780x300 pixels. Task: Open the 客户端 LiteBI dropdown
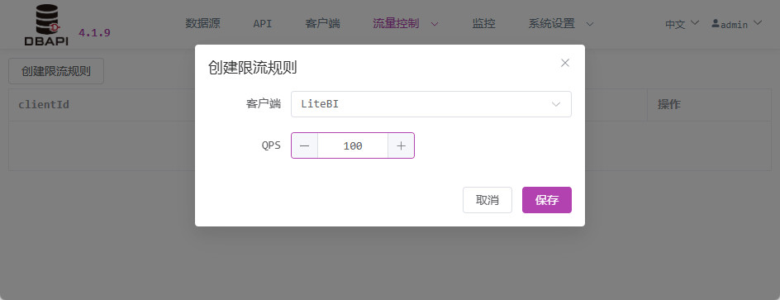click(430, 104)
